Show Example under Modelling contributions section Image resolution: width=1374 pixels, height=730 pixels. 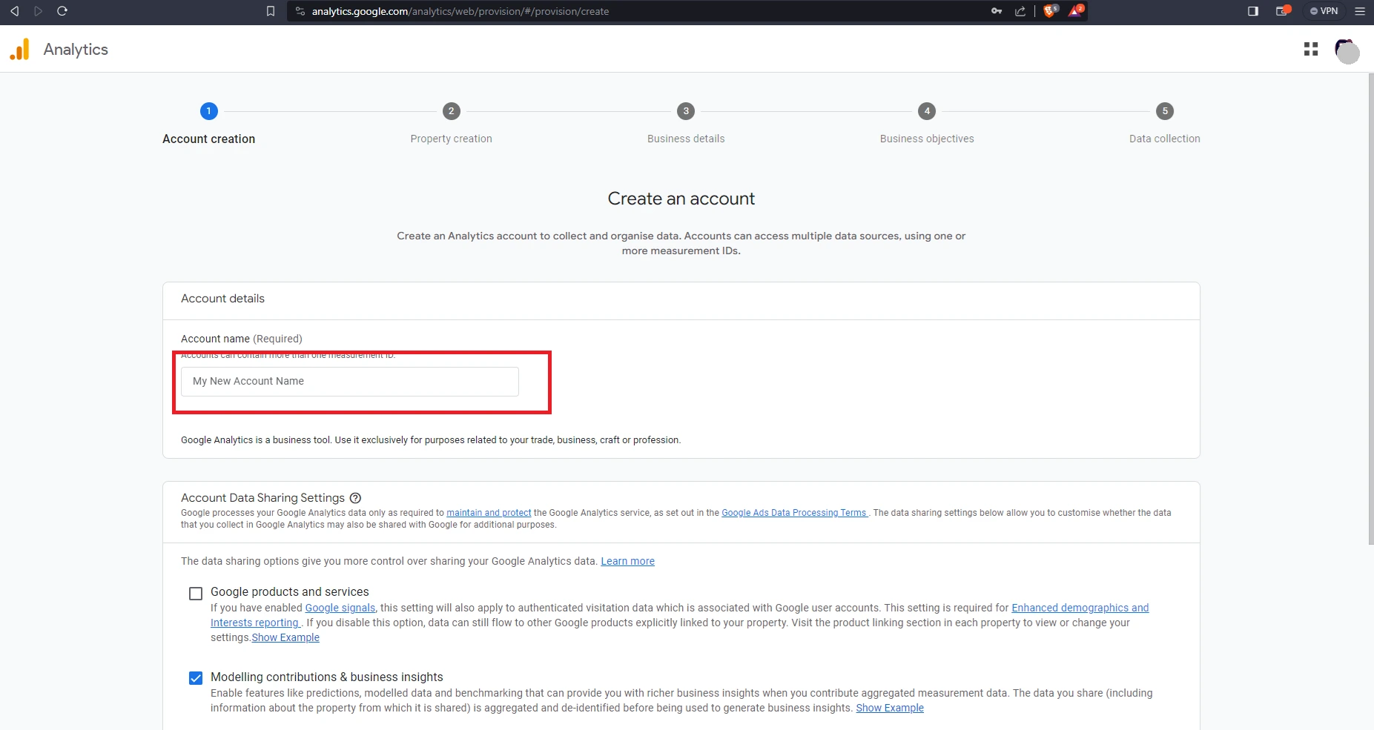889,708
